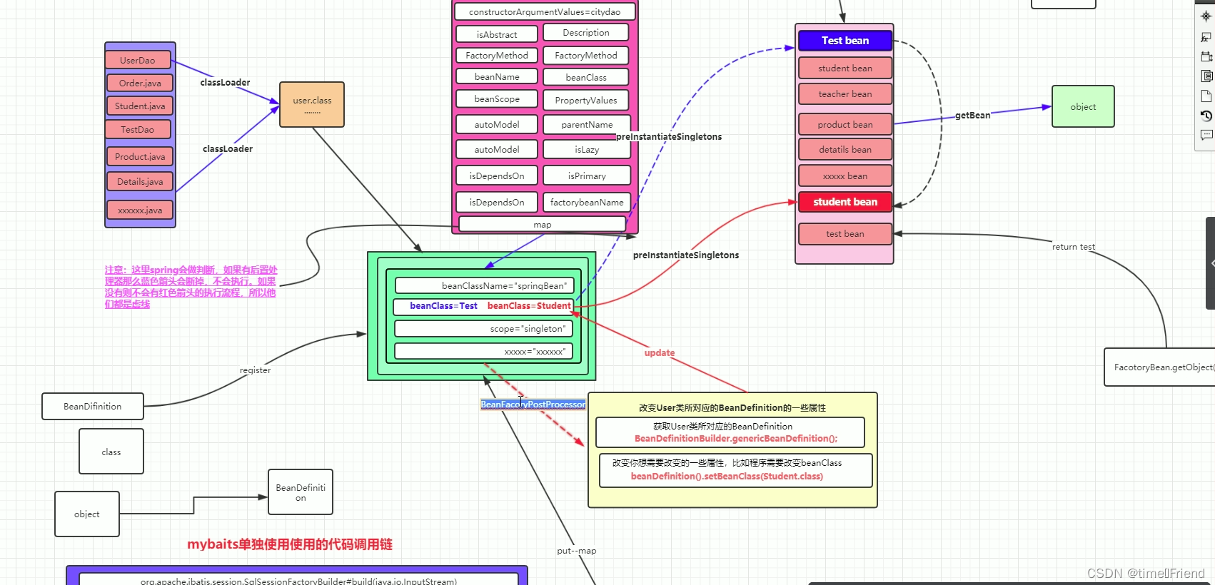Viewport: 1215px width, 585px height.
Task: Click the red update connector label
Action: [660, 353]
